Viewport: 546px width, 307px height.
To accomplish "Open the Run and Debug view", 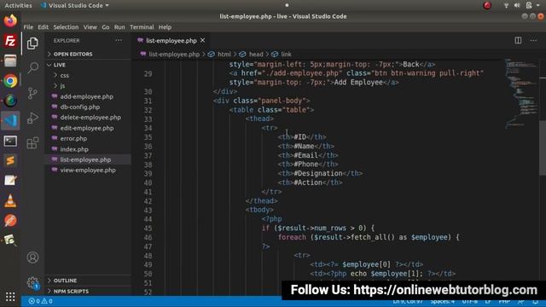I will click(32, 119).
